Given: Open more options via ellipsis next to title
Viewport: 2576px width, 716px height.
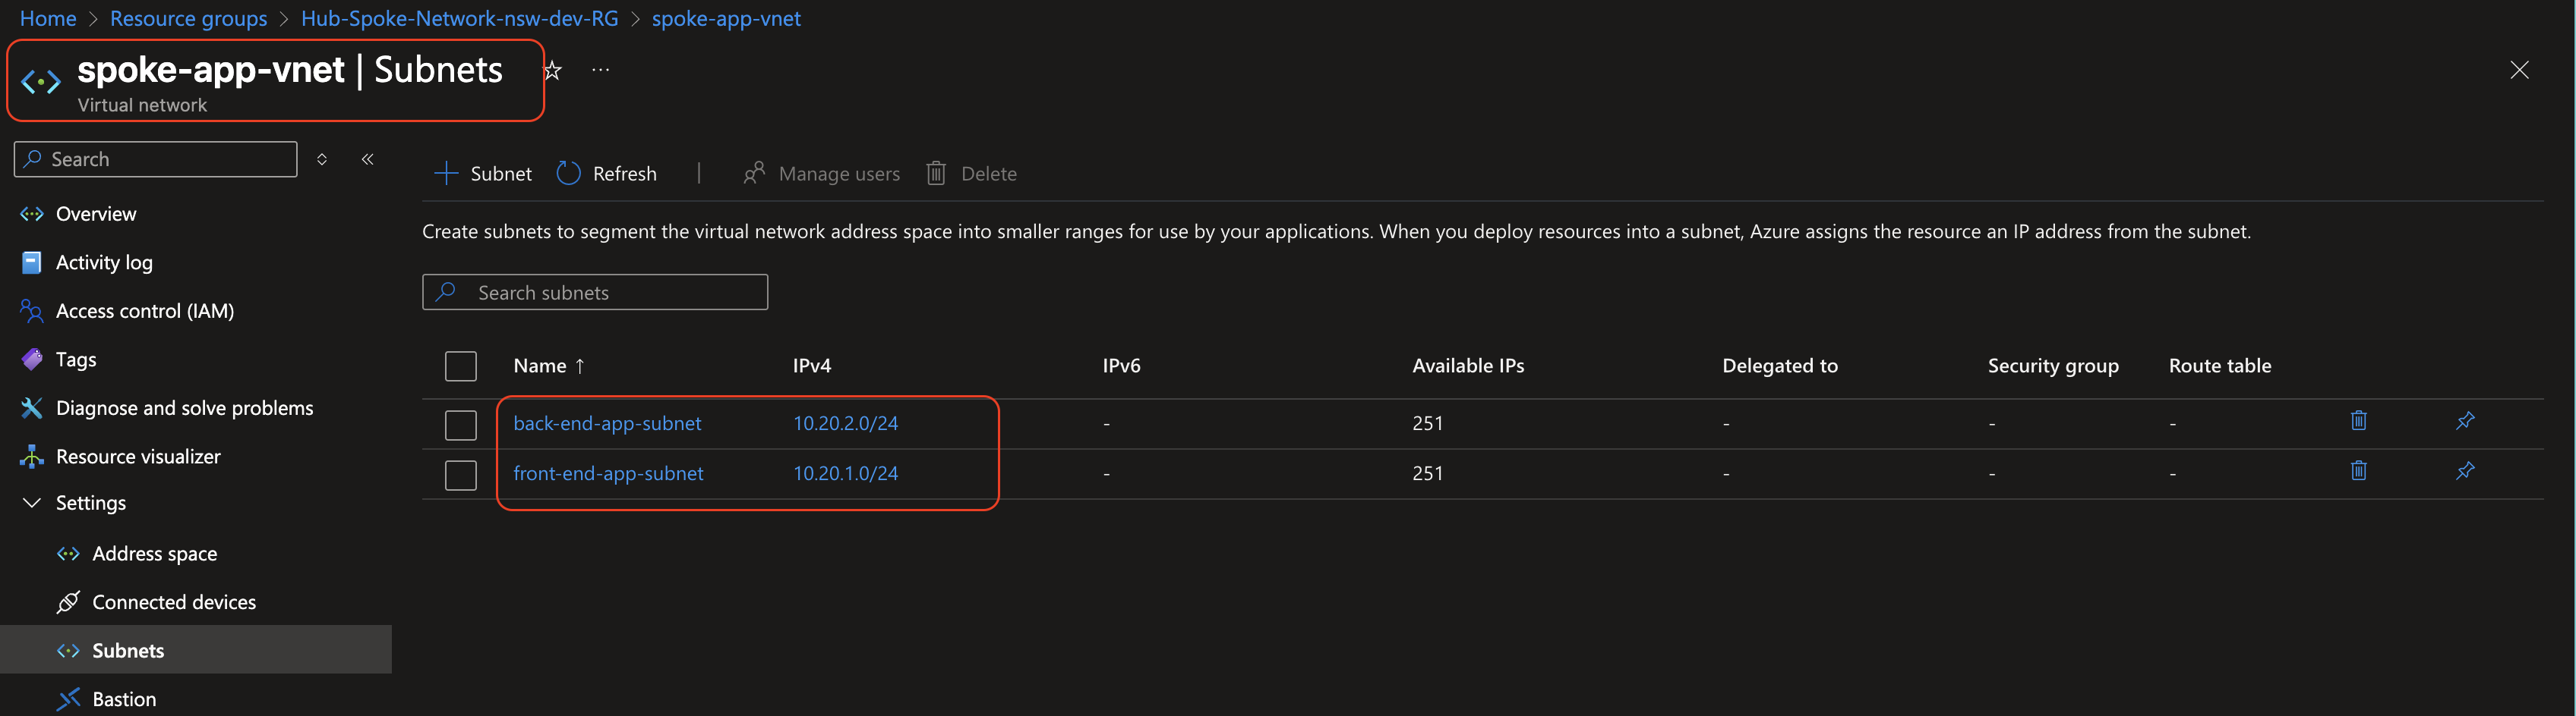Looking at the screenshot, I should tap(600, 69).
